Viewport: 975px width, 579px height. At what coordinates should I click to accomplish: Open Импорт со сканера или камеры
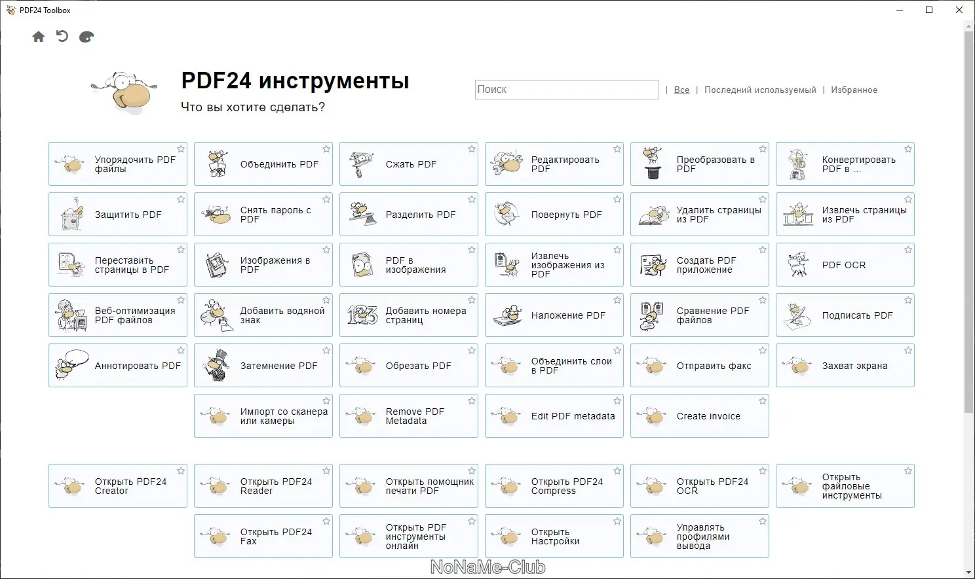(x=263, y=416)
